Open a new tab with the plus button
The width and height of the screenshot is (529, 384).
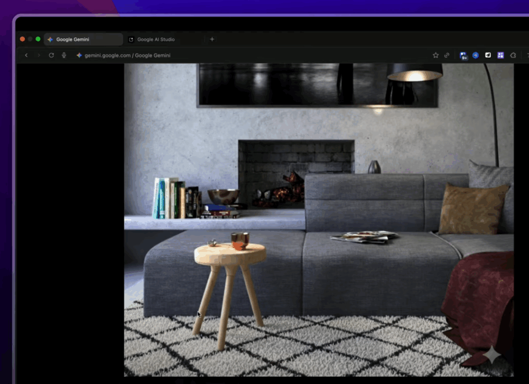[x=212, y=39]
